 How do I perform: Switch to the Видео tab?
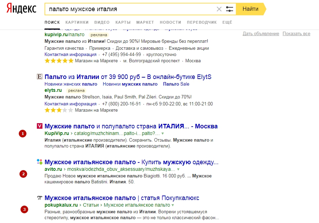pyautogui.click(x=102, y=22)
